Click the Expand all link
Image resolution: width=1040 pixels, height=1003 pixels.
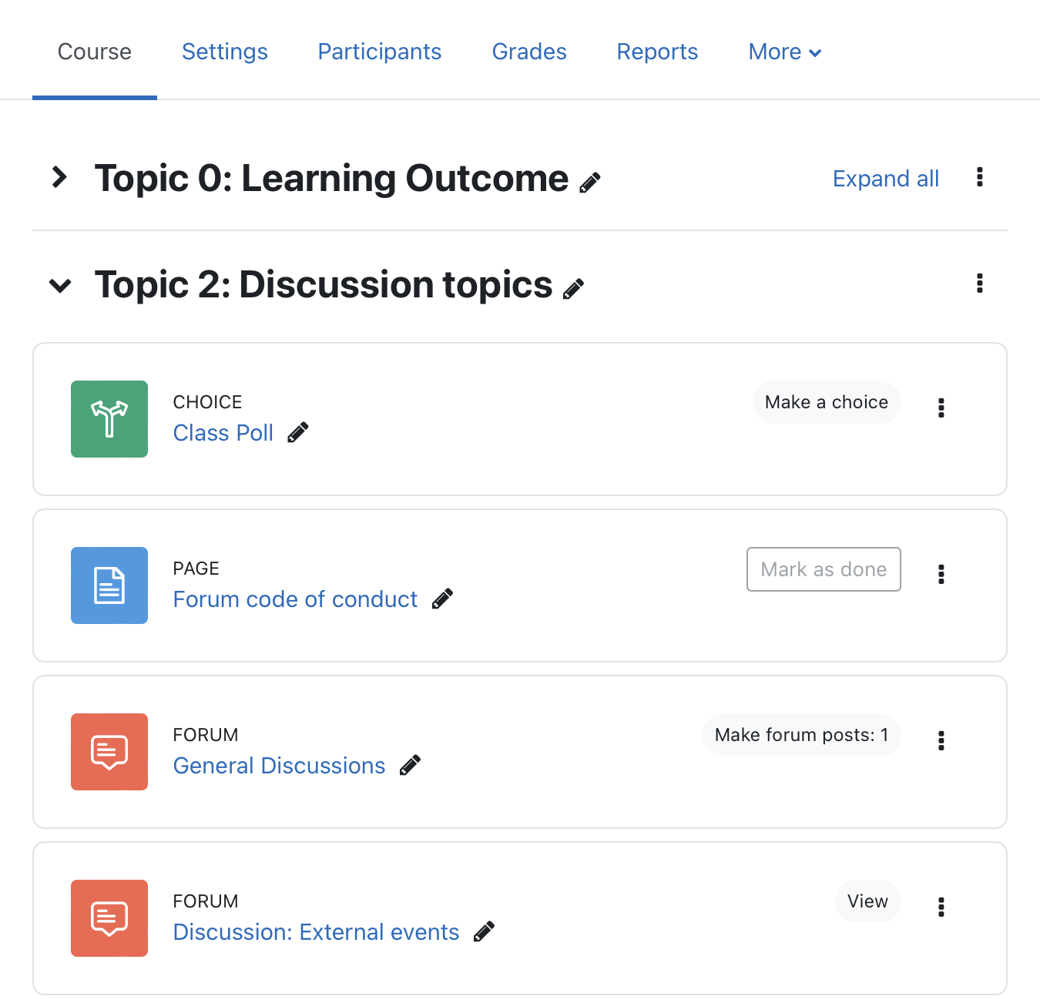tap(886, 179)
